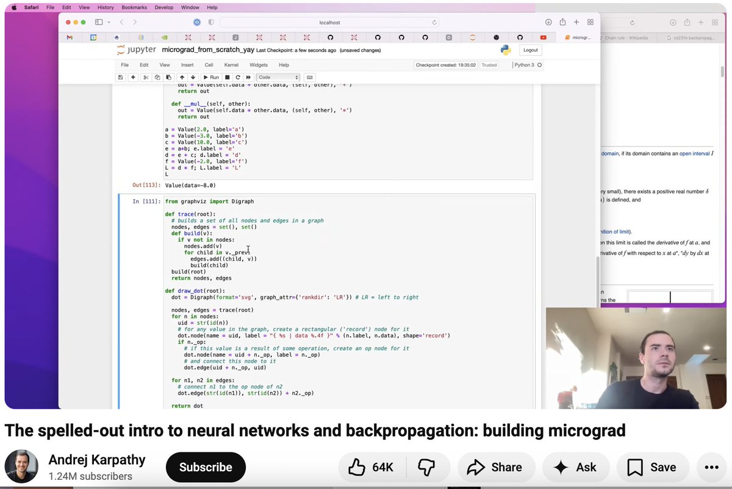
Task: Restart the kernel with the circular arrow
Action: 237,77
